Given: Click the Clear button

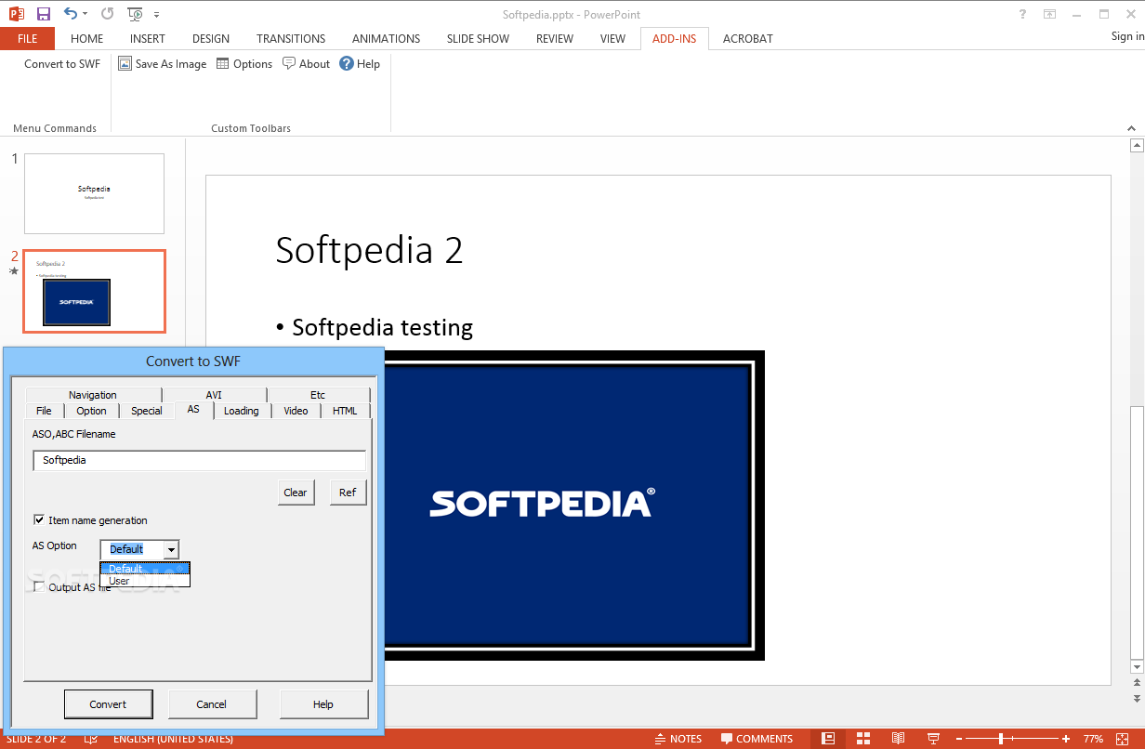Looking at the screenshot, I should point(296,493).
